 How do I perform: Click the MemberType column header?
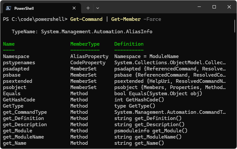point(85,44)
